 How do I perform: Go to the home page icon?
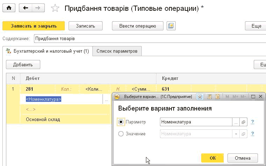click(x=9, y=8)
